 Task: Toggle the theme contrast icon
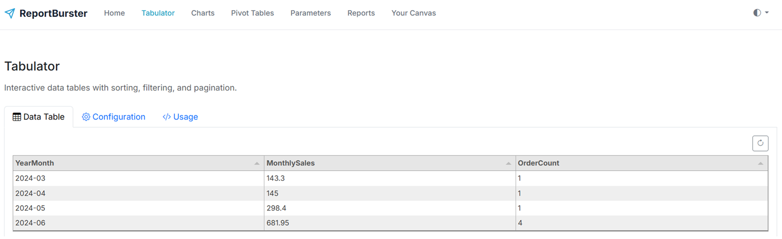757,13
